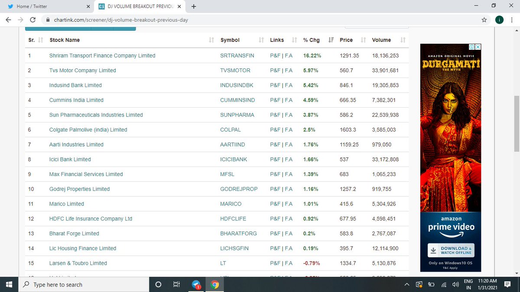Click the LT symbol link
This screenshot has width=520, height=292.
pyautogui.click(x=223, y=263)
